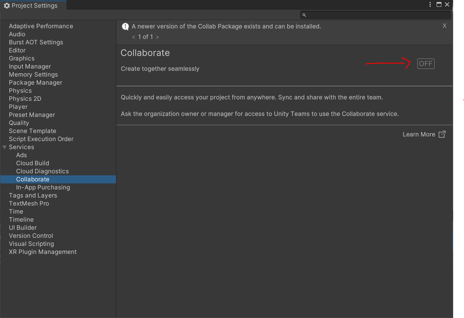Open the Learn More link

pyautogui.click(x=424, y=135)
